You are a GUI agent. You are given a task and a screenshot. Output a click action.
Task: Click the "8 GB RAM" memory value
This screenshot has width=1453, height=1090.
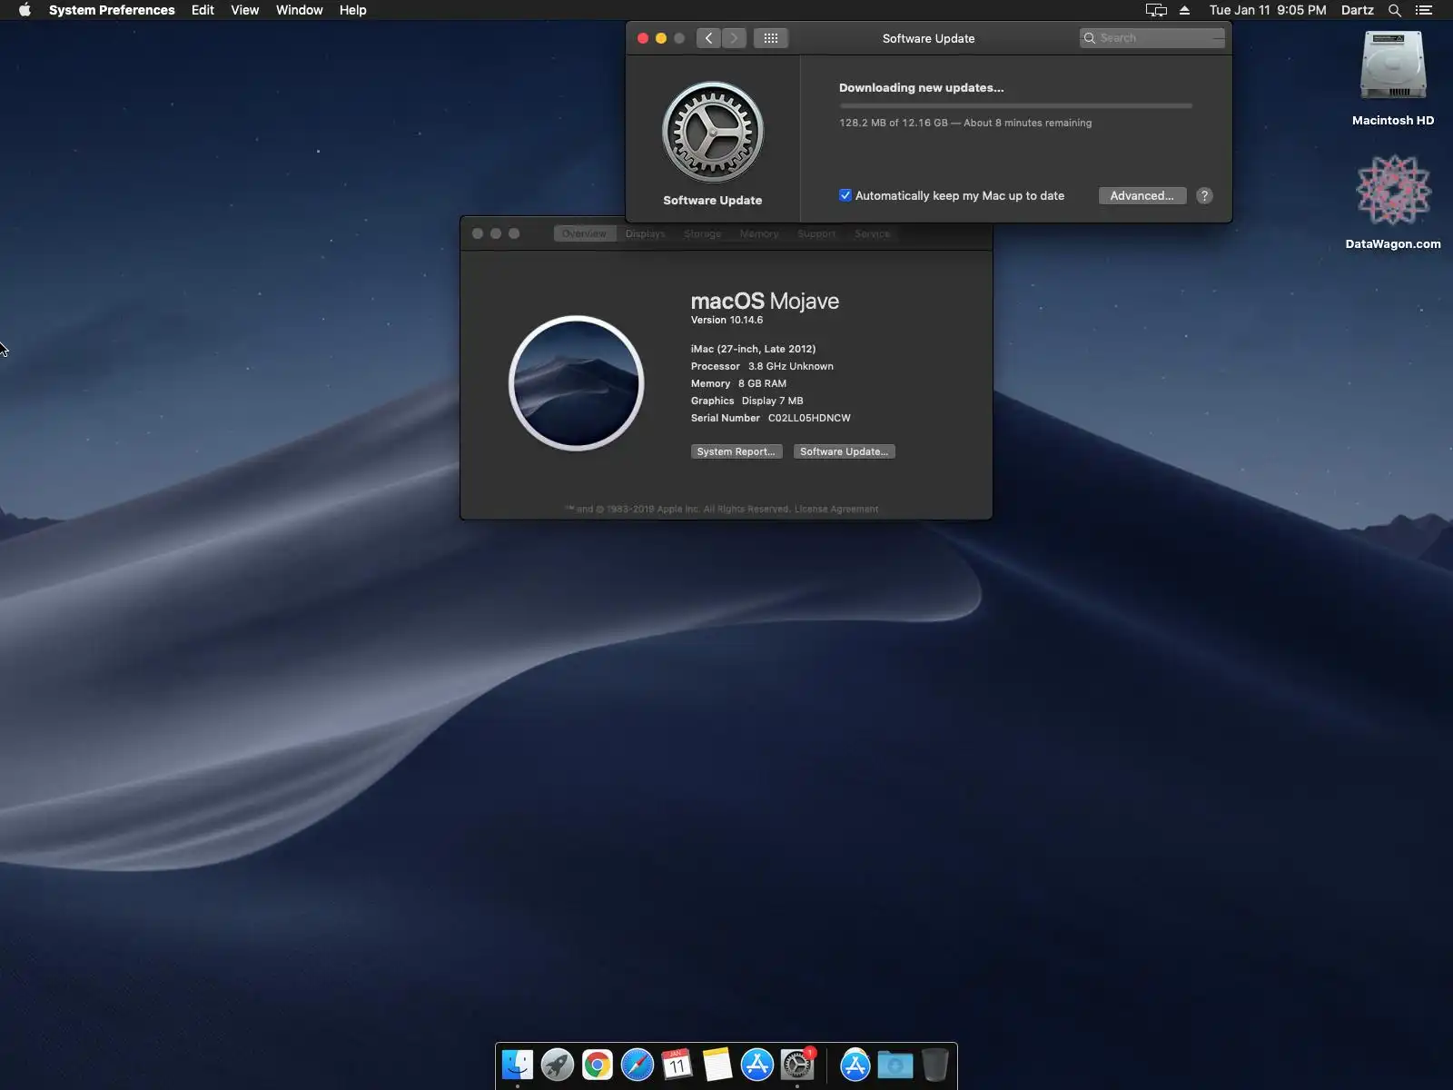click(763, 383)
